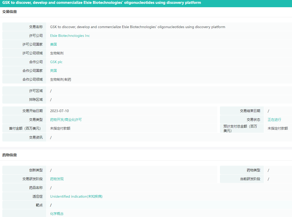Click the 药品名称 label
Image resolution: width=292 pixels, height=217 pixels.
[x=36, y=188]
